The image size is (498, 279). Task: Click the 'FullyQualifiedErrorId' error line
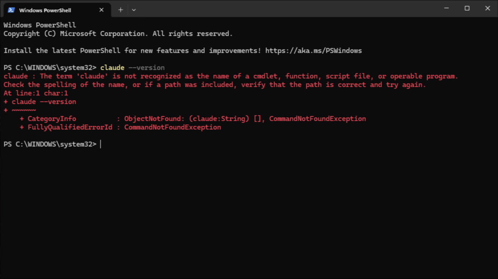[x=121, y=127]
